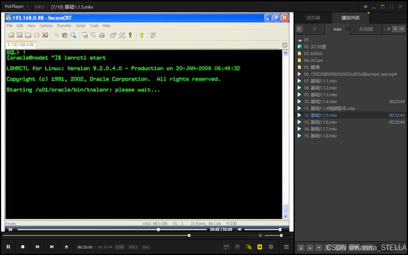
Task: Go to parent folder entry 01. ..
Action: coord(351,40)
